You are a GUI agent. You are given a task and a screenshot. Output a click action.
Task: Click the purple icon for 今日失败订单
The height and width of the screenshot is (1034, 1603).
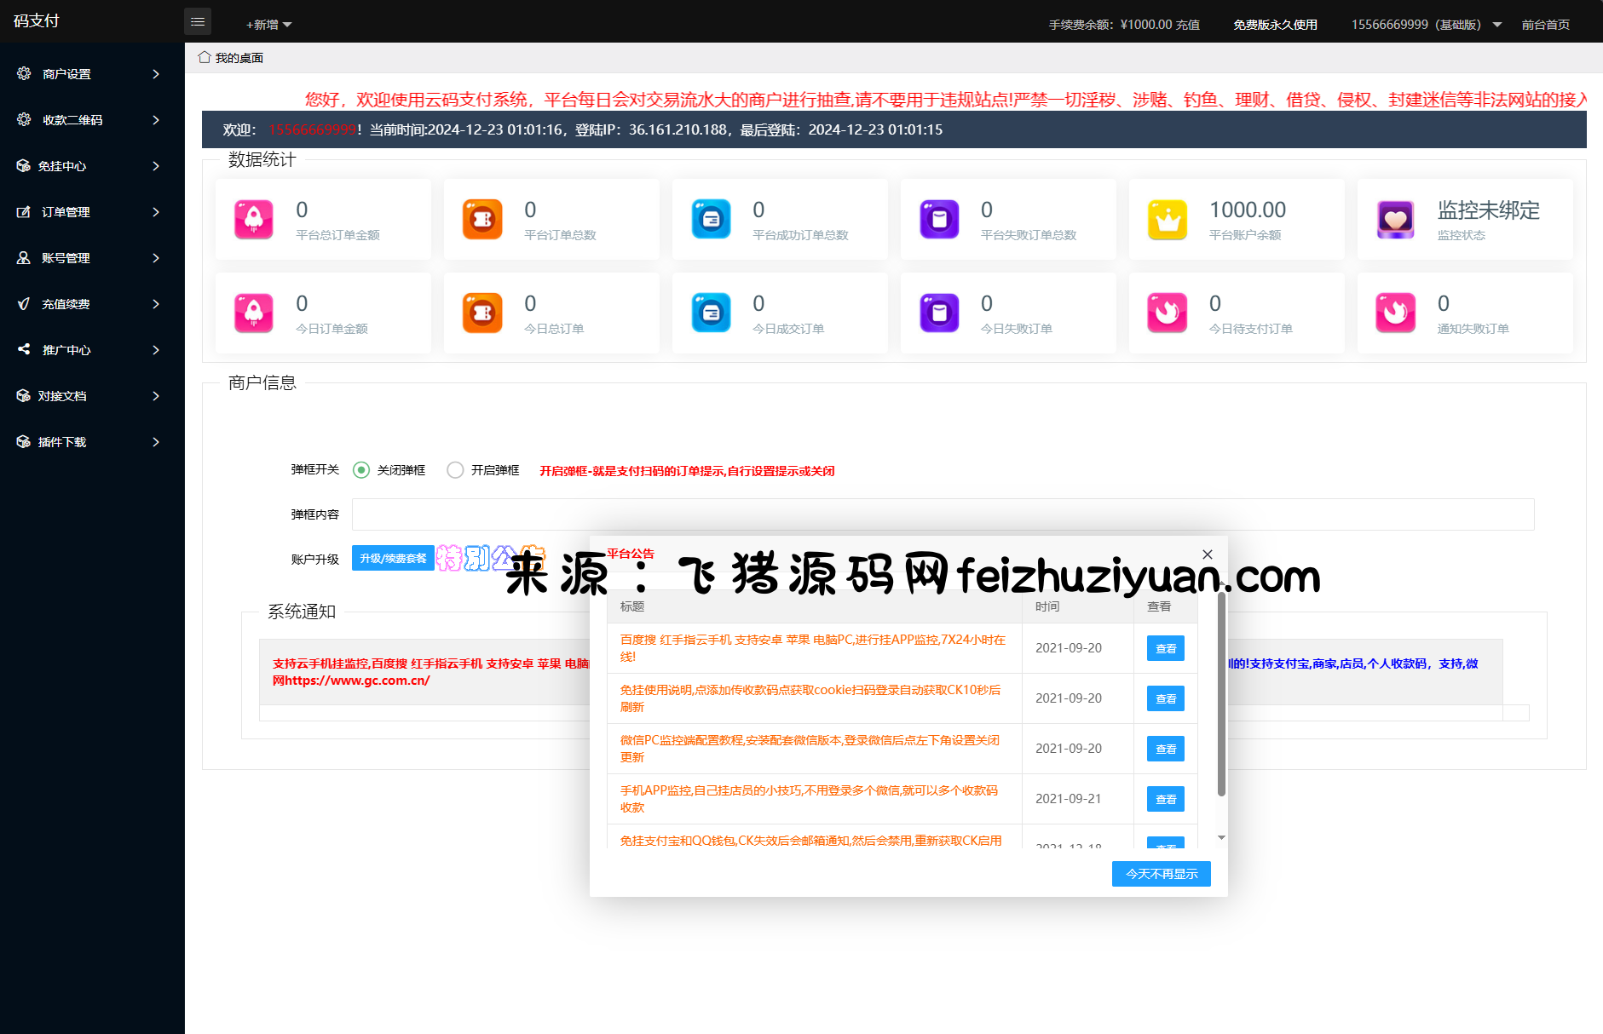click(x=939, y=313)
